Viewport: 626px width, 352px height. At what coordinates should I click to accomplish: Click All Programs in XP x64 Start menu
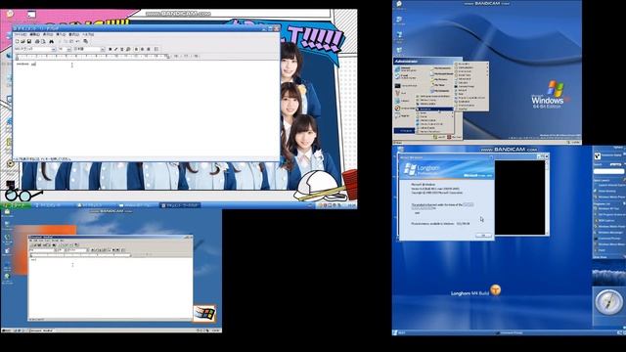point(404,130)
